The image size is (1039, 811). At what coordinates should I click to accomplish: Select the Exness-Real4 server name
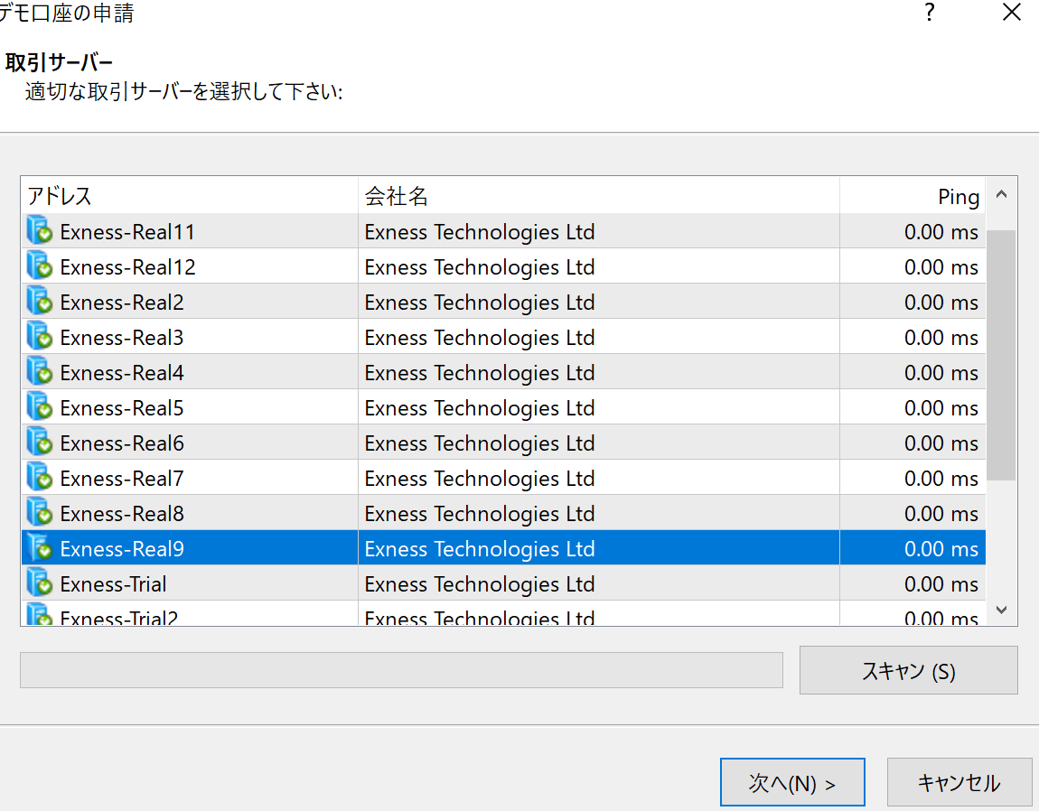click(122, 372)
